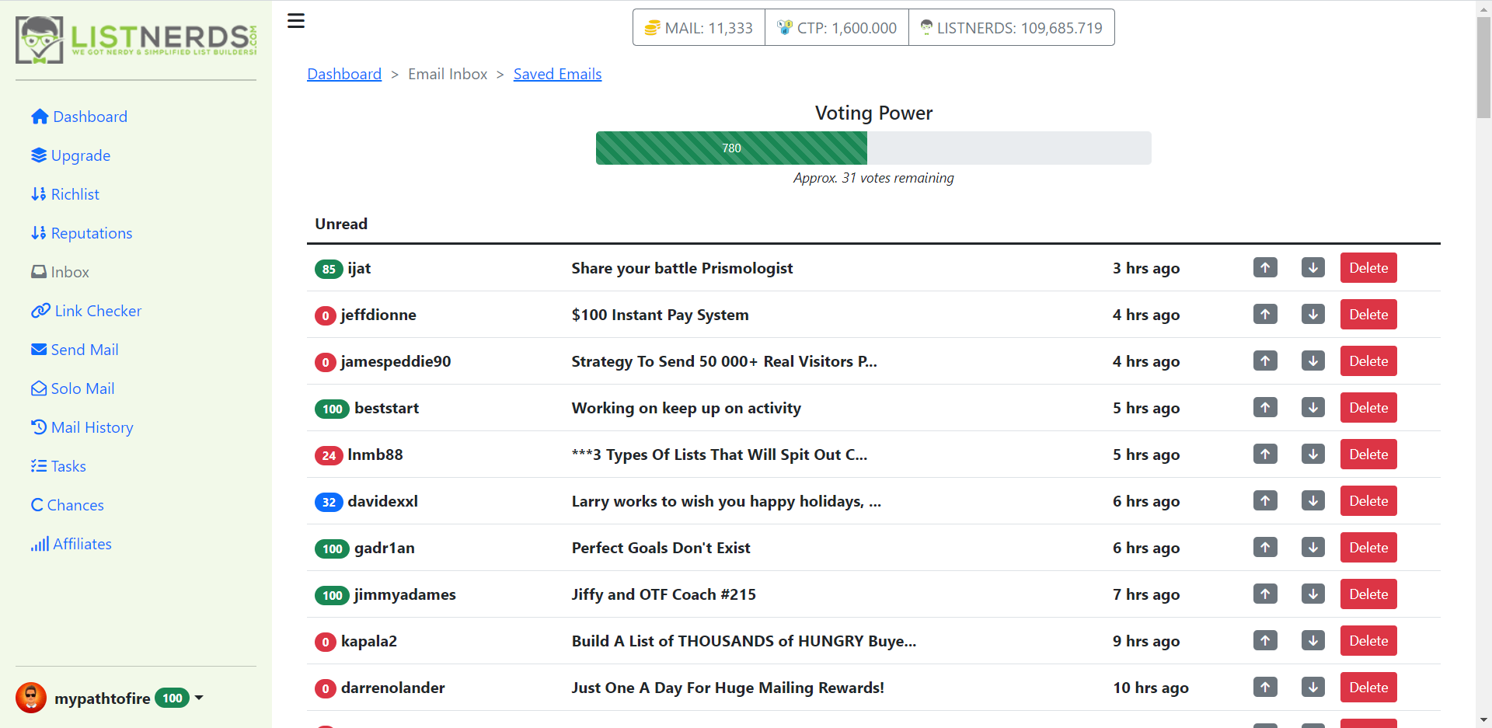Open Tasks in the sidebar

click(x=58, y=466)
